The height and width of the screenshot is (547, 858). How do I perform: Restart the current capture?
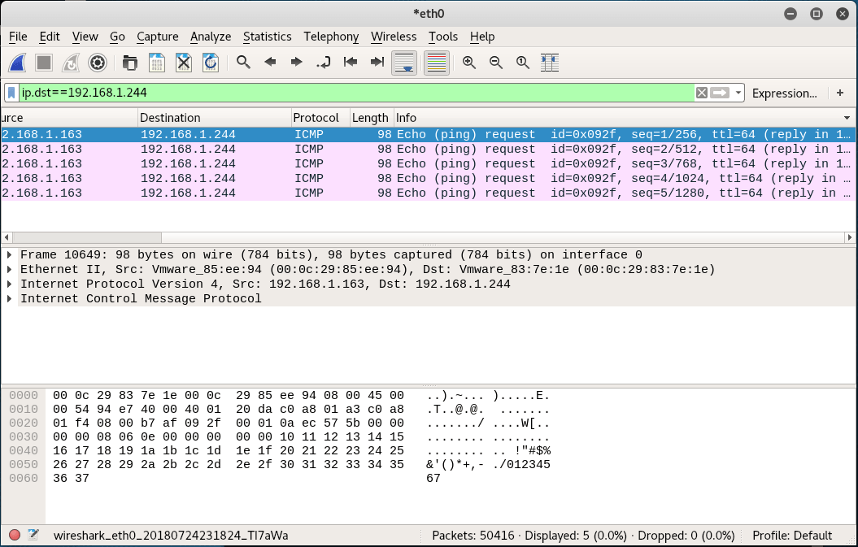click(69, 63)
